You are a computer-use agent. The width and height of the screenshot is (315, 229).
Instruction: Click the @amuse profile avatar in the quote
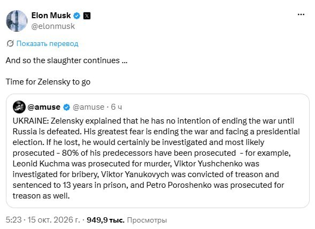(19, 107)
